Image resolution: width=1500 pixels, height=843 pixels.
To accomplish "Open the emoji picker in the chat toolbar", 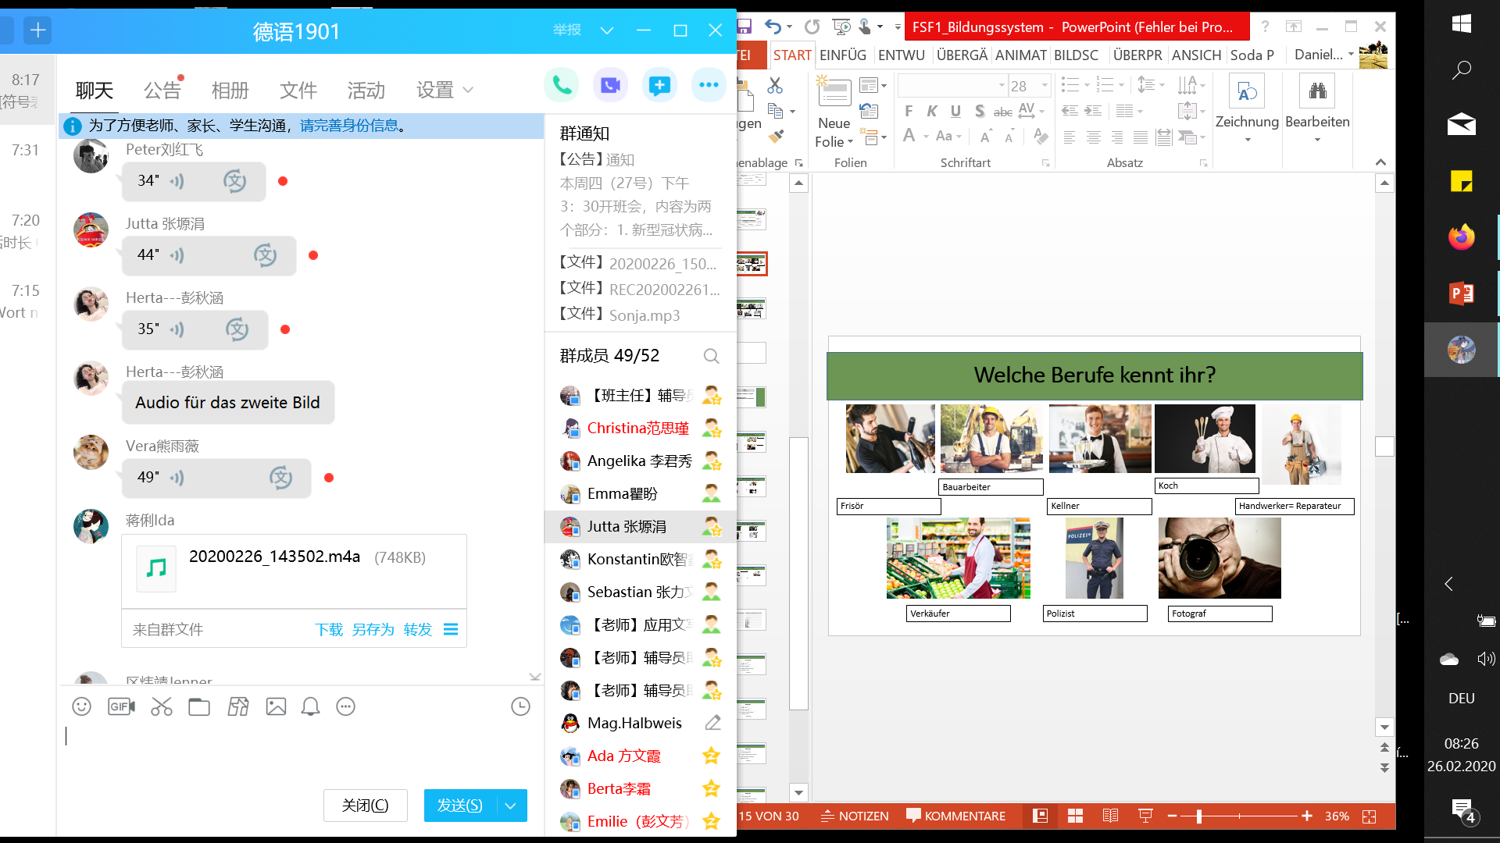I will pos(81,706).
